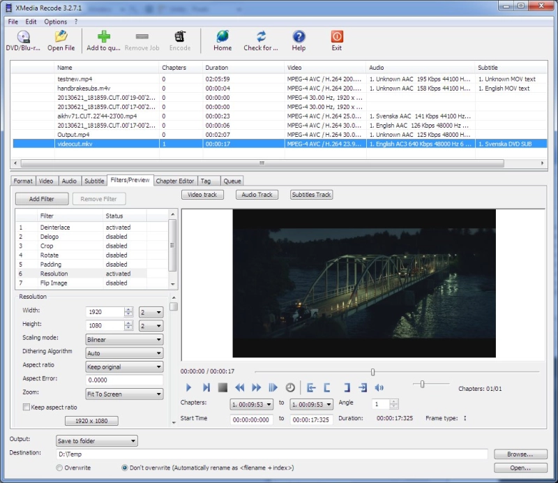Screen dimensions: 558x483
Task: Open the end chapter dropdown after 'to'
Action: tap(312, 404)
